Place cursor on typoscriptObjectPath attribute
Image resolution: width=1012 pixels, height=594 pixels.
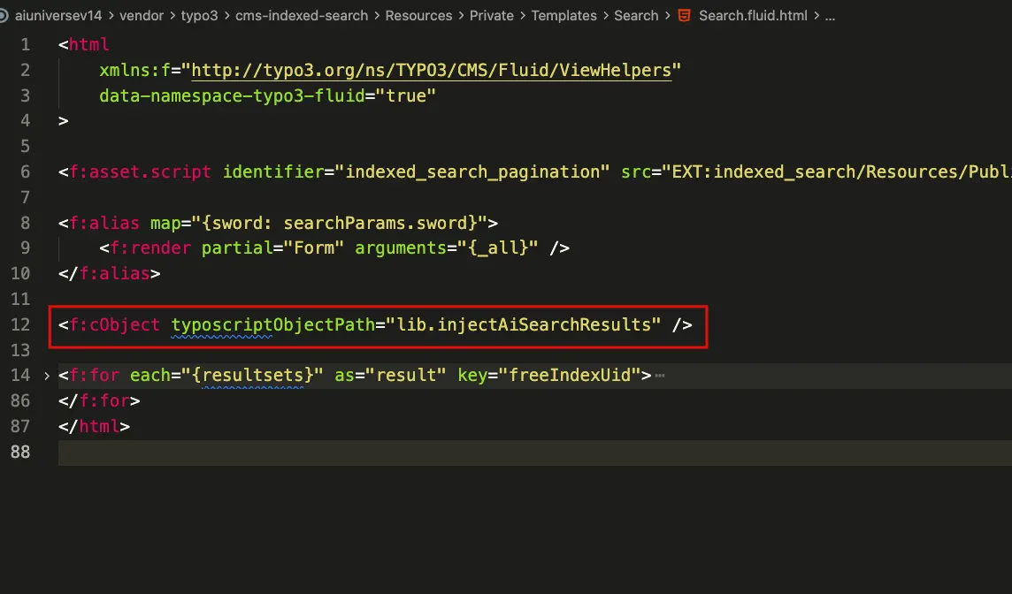click(x=273, y=324)
